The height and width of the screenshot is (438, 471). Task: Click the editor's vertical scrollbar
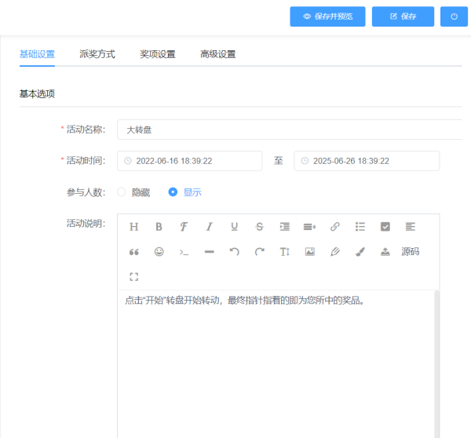436,364
